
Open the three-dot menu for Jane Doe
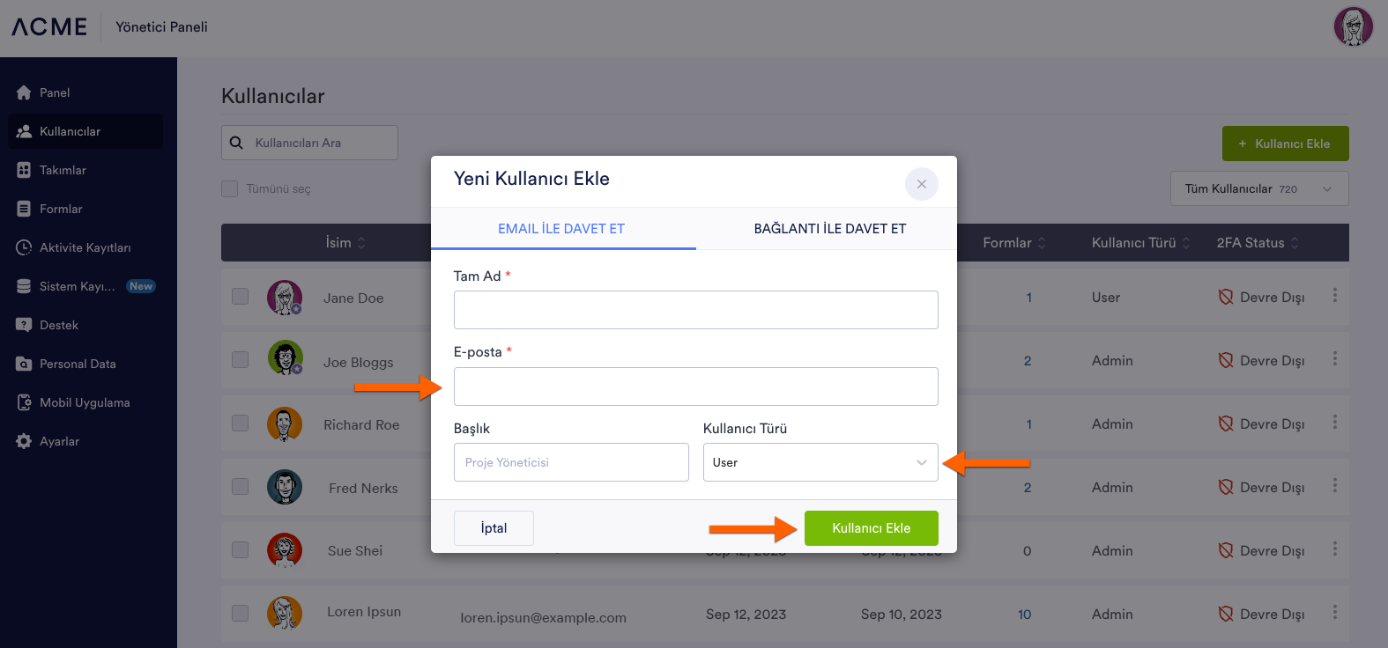tap(1335, 296)
